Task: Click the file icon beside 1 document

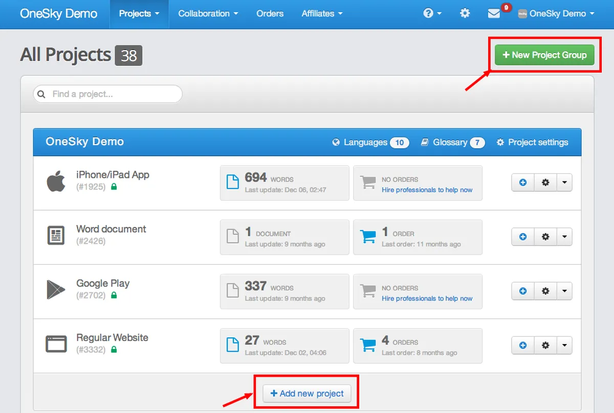Action: point(233,237)
